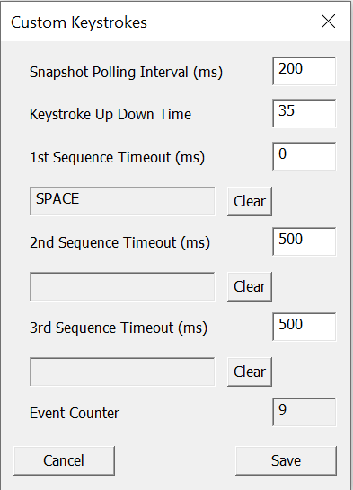
Task: Click the Event Counter field showing 9
Action: [x=304, y=412]
